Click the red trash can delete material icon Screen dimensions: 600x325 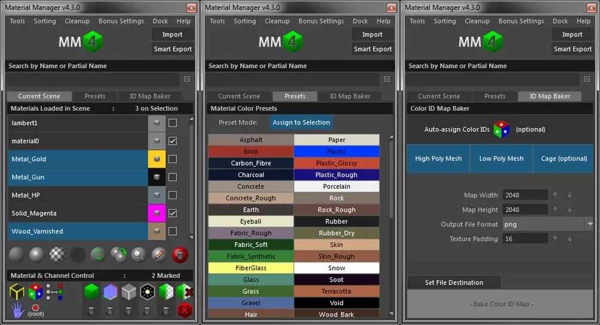180,255
